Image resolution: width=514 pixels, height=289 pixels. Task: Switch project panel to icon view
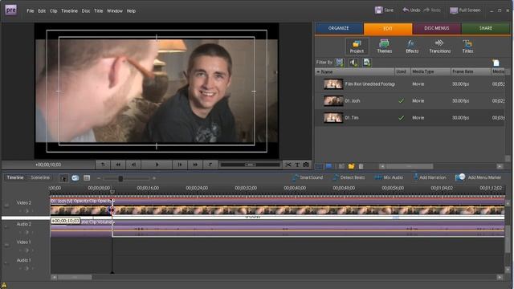point(328,166)
